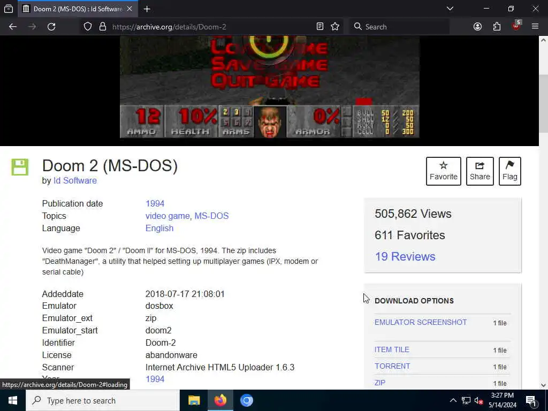The height and width of the screenshot is (411, 548).
Task: Open the Firefox hamburger application menu
Action: (x=535, y=27)
